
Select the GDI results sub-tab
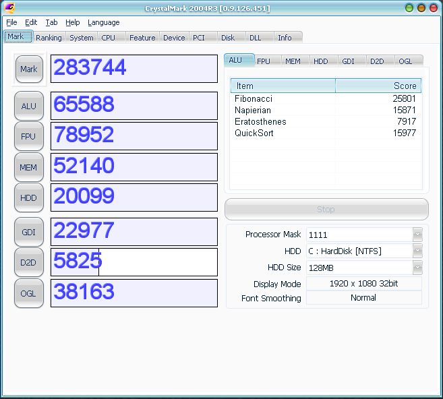tap(352, 61)
